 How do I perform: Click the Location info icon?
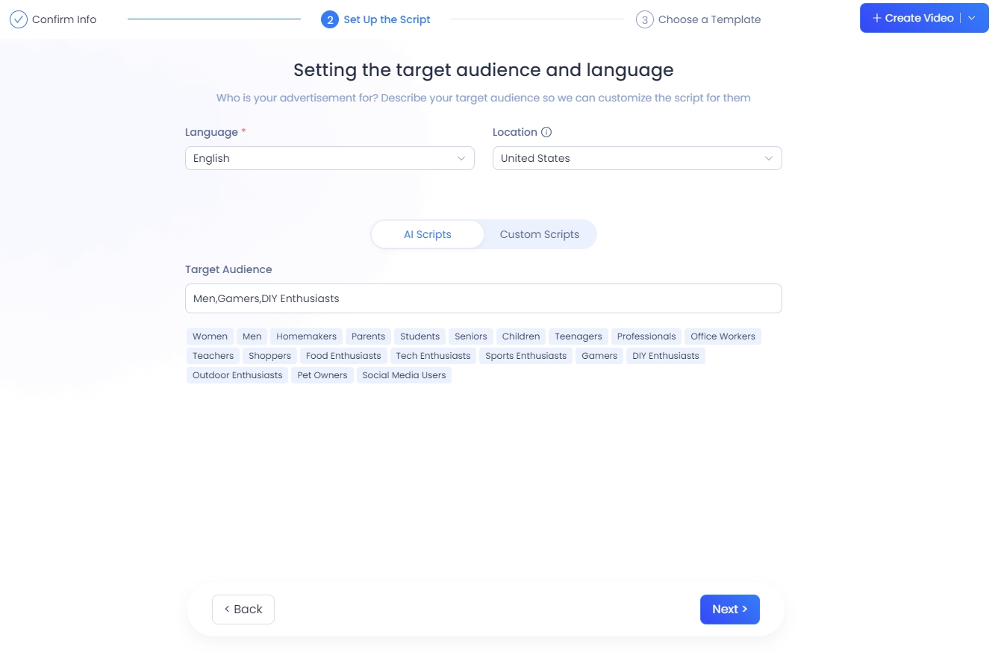coord(546,132)
